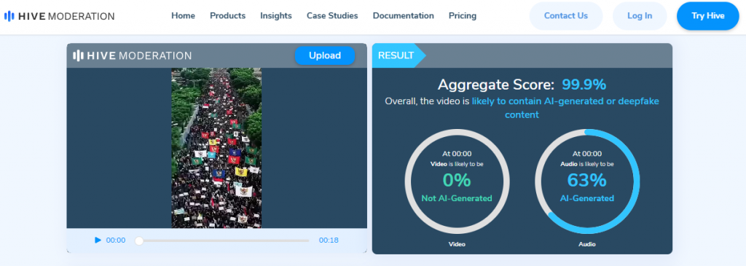Upload a new video file

(x=325, y=55)
